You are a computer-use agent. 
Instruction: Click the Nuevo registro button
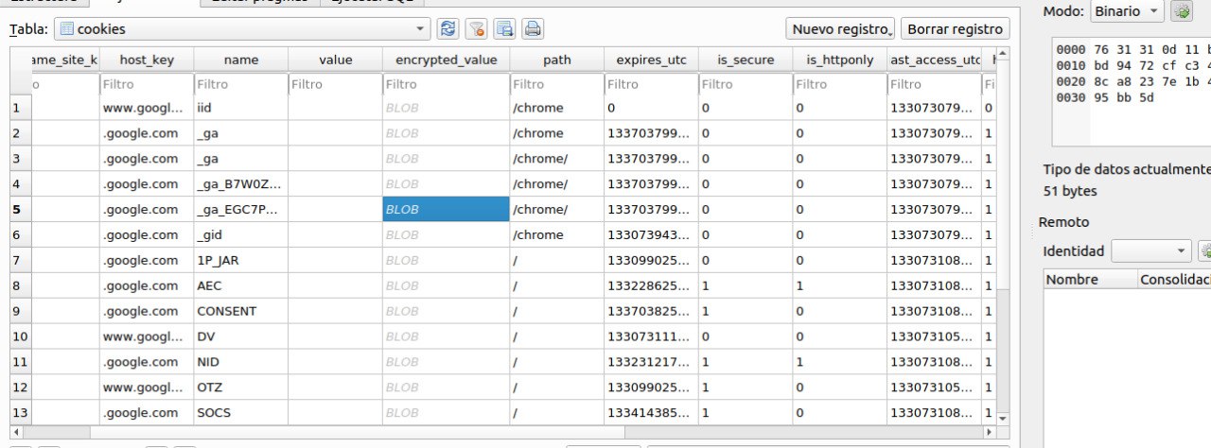(x=840, y=29)
